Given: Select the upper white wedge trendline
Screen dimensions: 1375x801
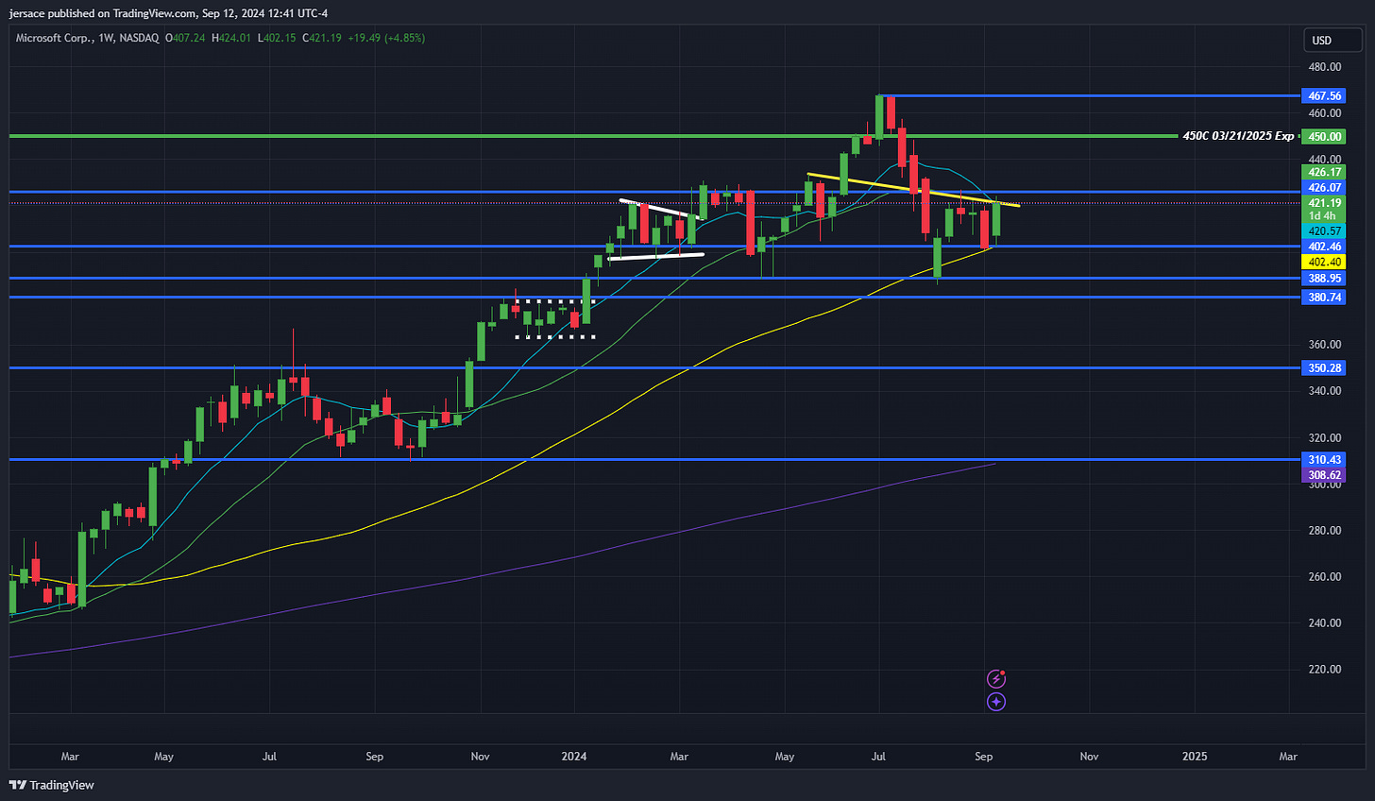Looking at the screenshot, I should click(x=659, y=208).
